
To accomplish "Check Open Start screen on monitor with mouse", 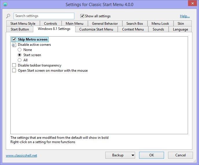I will click(14, 71).
